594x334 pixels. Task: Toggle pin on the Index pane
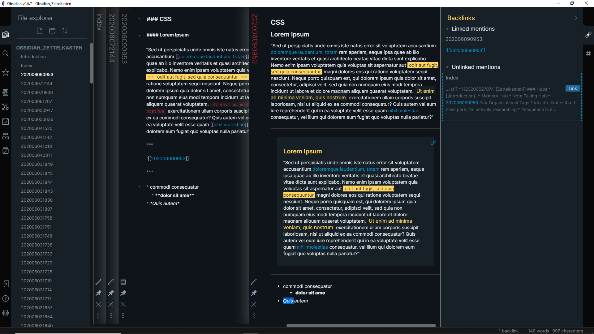click(98, 293)
